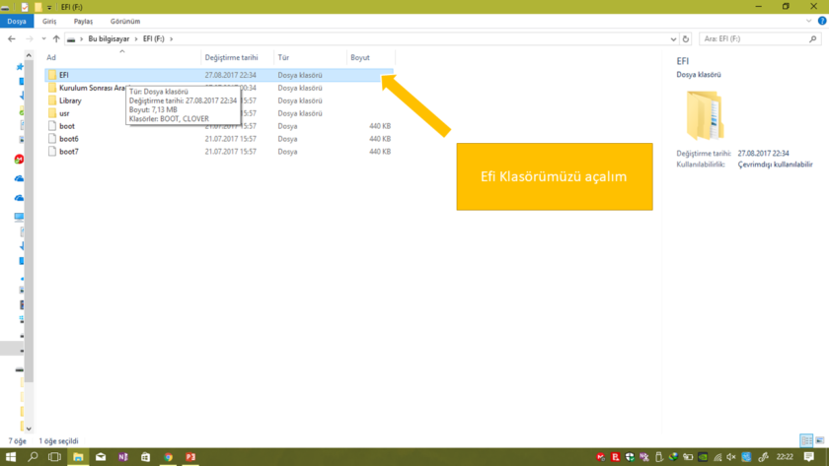The height and width of the screenshot is (466, 829).
Task: Go up one folder level
Action: tap(56, 38)
